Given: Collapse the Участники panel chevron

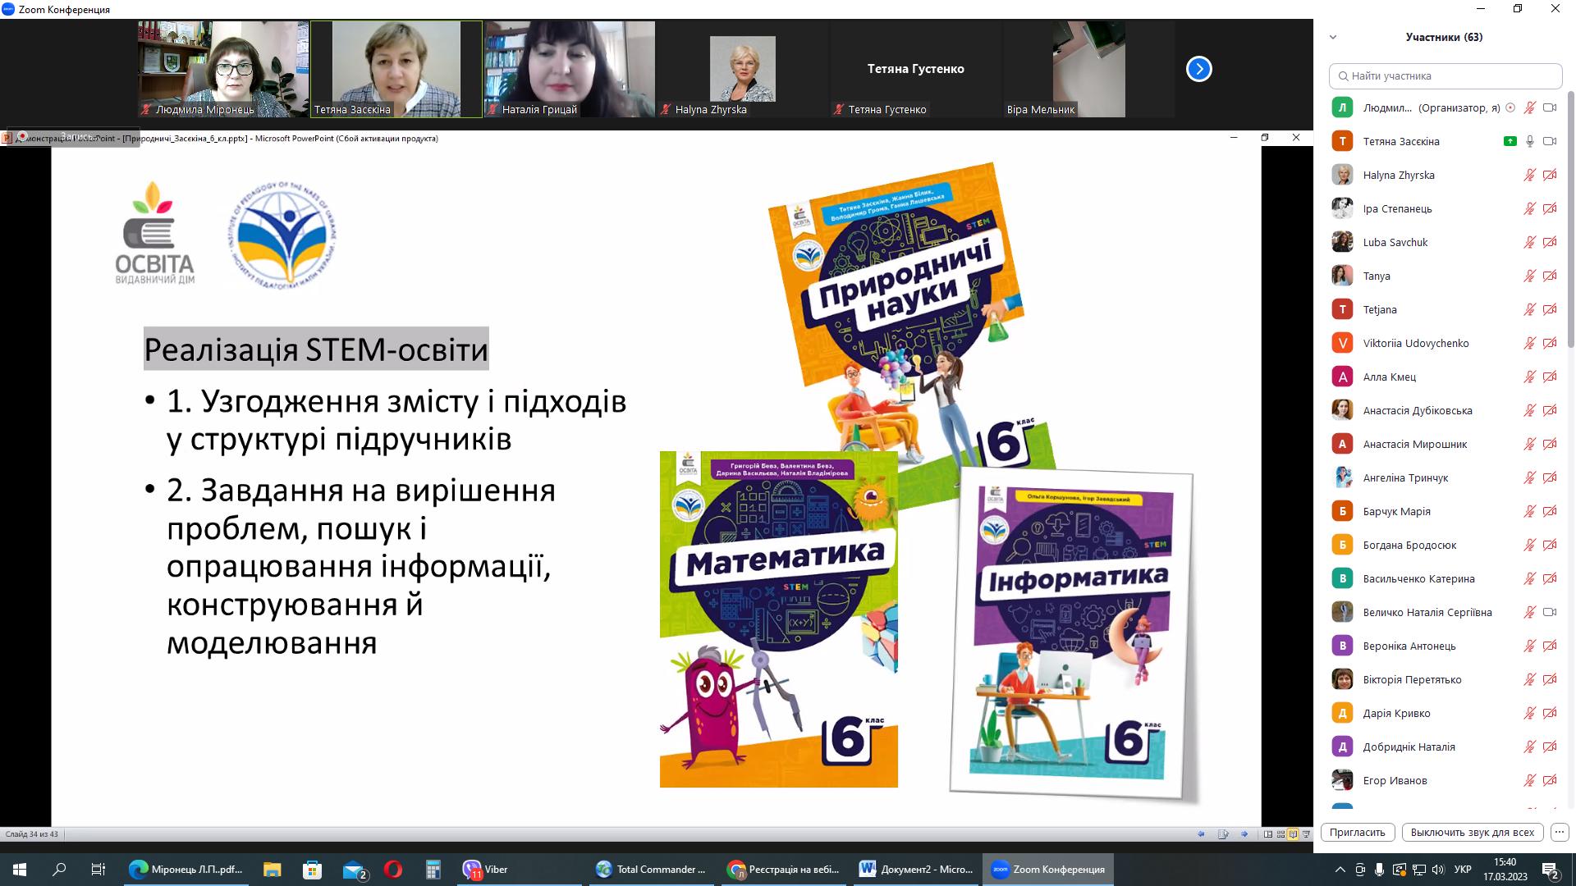Looking at the screenshot, I should coord(1333,37).
